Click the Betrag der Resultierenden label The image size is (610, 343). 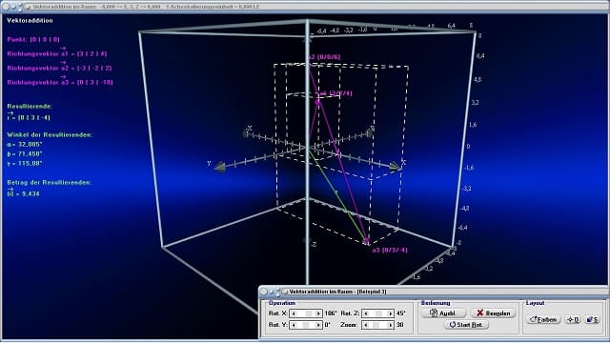49,182
